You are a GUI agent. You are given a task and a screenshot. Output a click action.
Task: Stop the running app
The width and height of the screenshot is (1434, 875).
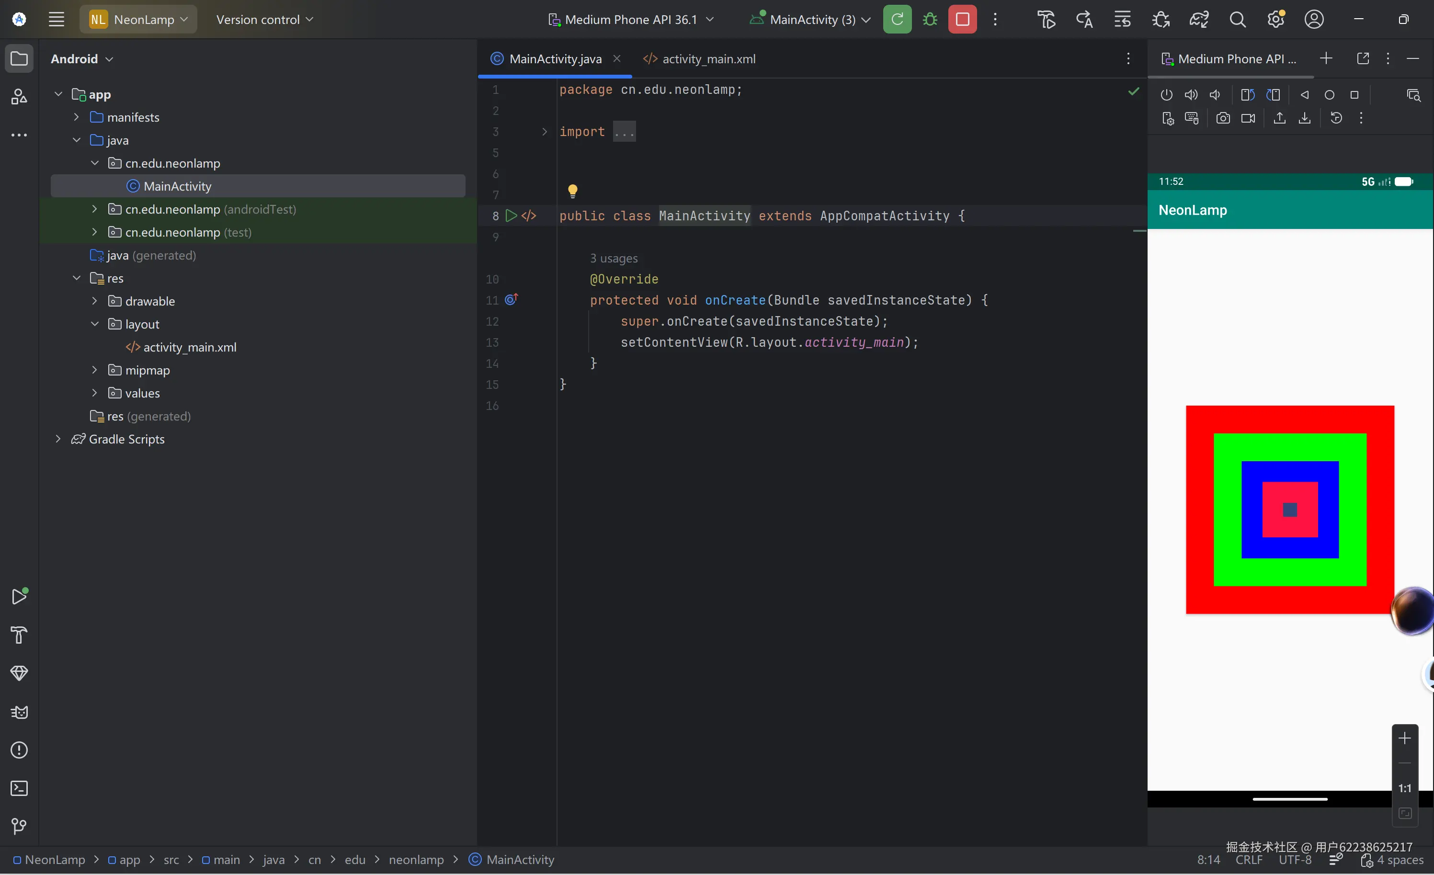pos(962,19)
